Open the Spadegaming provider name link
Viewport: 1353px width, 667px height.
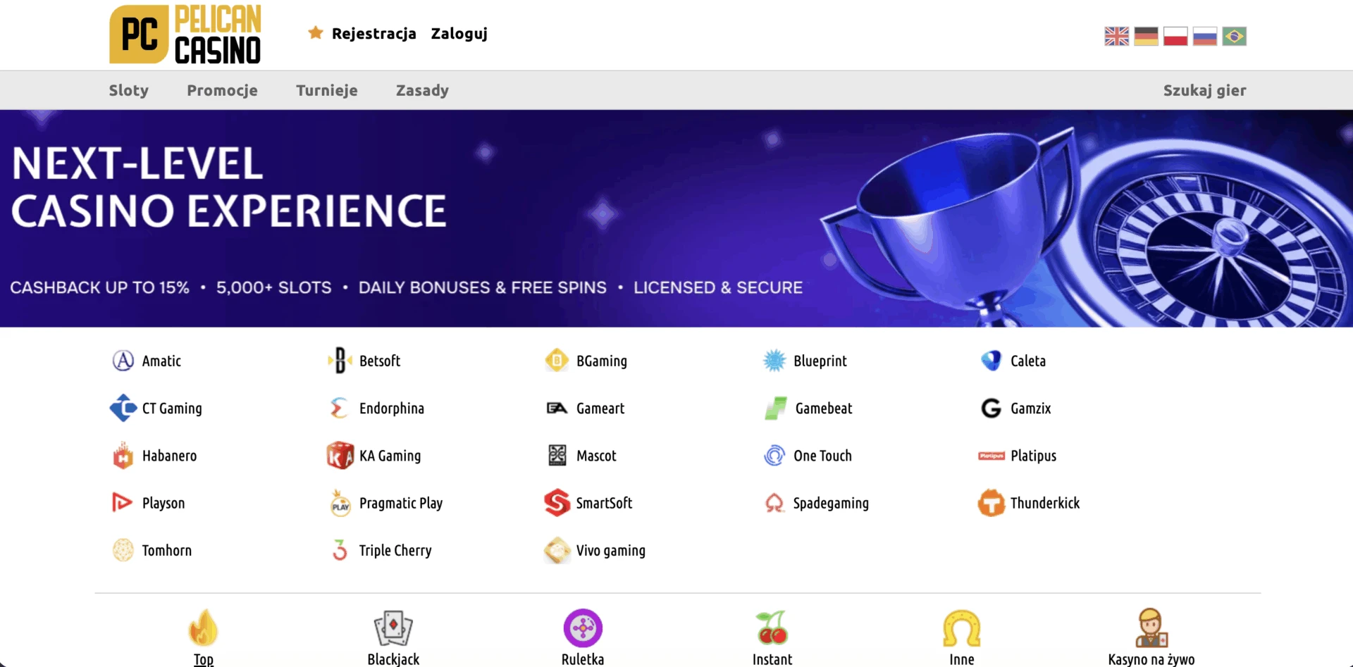point(831,504)
